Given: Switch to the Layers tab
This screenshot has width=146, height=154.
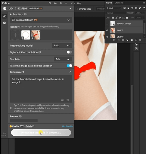Looking at the screenshot, I should point(109,3).
